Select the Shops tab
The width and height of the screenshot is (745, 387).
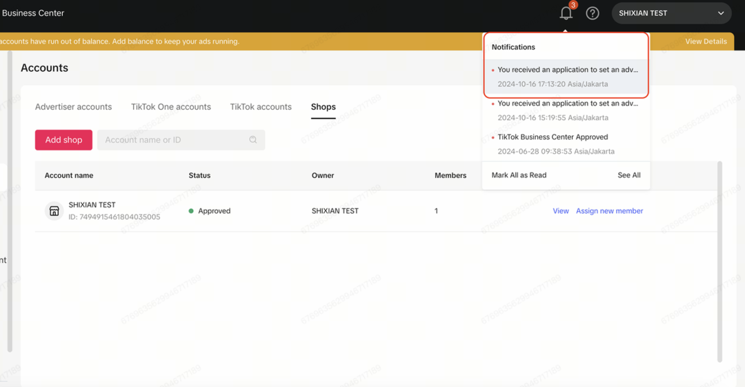[x=323, y=107]
